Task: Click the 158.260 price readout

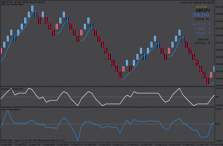Action: click(201, 15)
